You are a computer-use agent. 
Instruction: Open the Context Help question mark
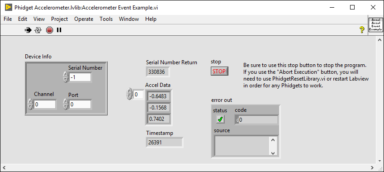(x=362, y=30)
